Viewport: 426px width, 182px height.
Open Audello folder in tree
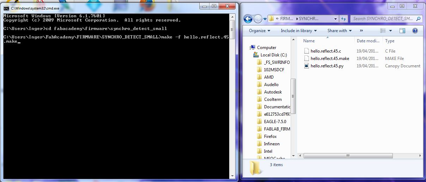[271, 85]
